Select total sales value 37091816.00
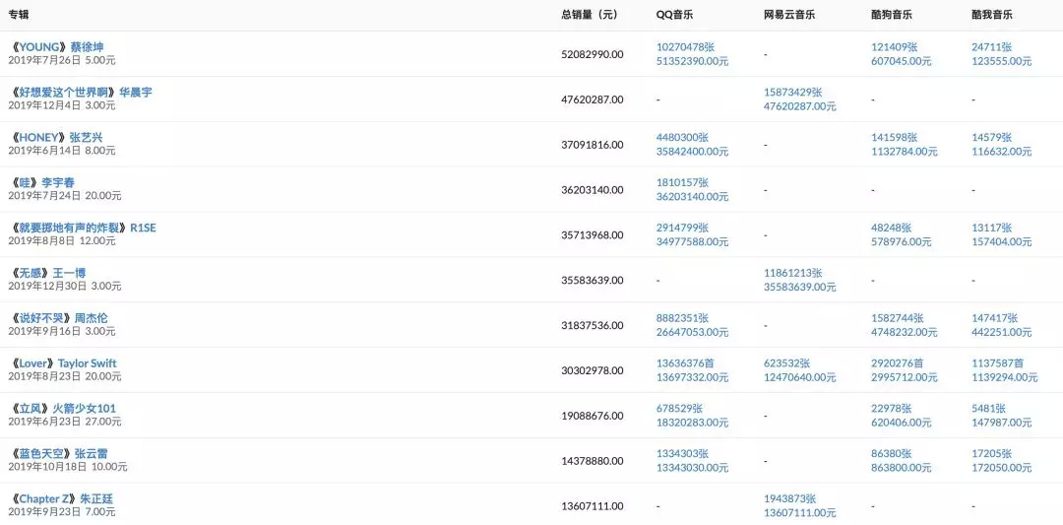Viewport: 1063px width, 525px height. coord(593,145)
